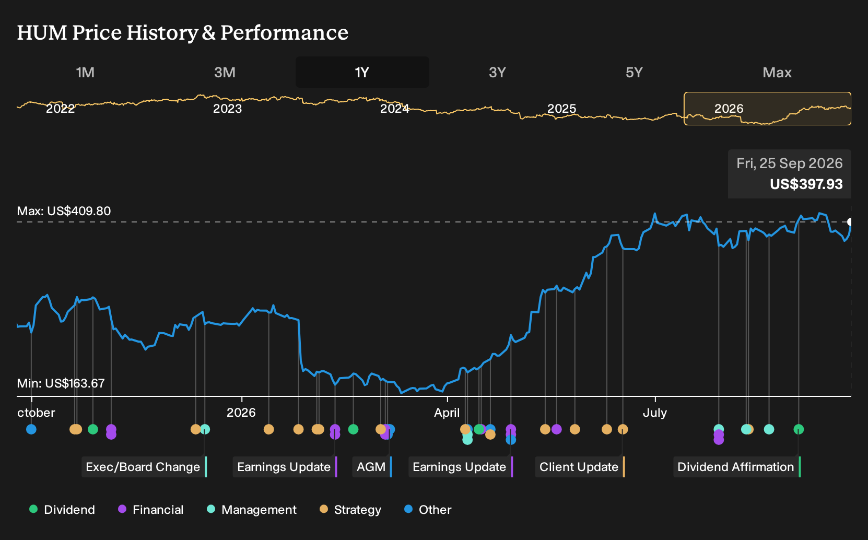The image size is (868, 540).
Task: Click the April axis label
Action: [447, 413]
